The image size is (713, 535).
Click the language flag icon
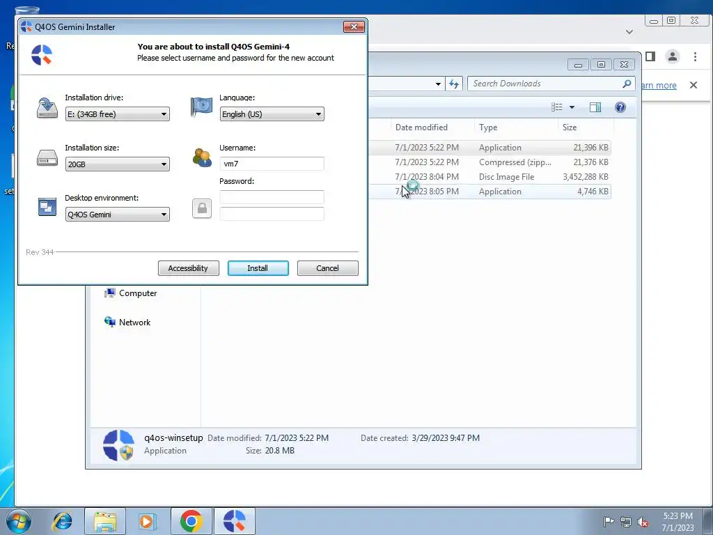(x=201, y=107)
